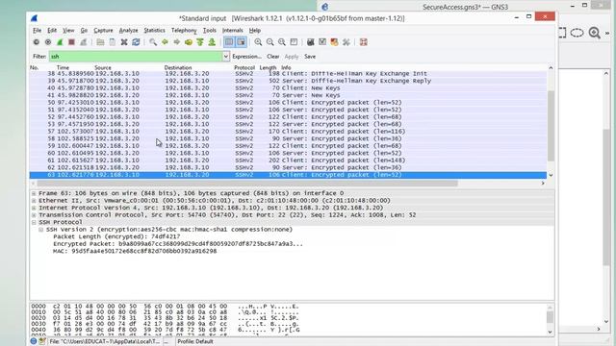Image resolution: width=616 pixels, height=346 pixels.
Task: Toggle auto scroll in live capture
Action: [241, 42]
